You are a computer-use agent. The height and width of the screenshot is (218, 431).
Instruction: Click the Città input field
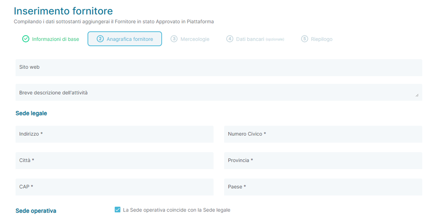coord(114,161)
